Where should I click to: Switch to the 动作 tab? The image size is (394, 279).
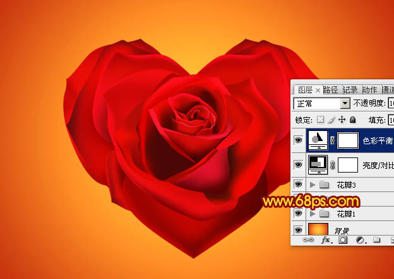click(x=369, y=89)
